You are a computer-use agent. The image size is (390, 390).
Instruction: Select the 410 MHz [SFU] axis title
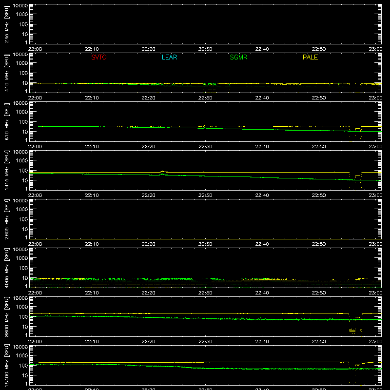click(7, 73)
